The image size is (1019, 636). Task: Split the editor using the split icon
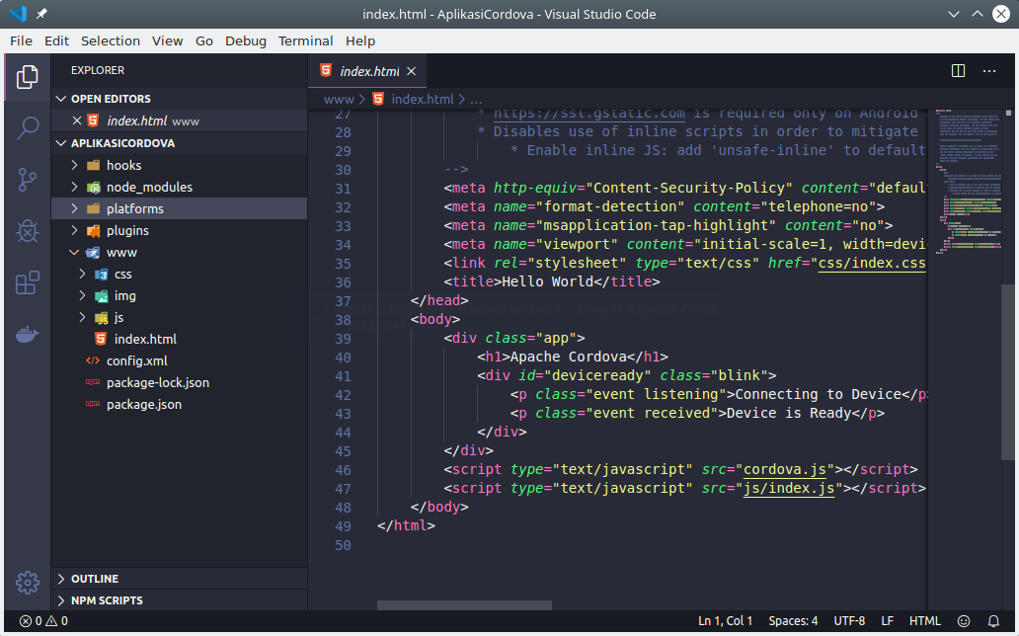click(x=957, y=70)
